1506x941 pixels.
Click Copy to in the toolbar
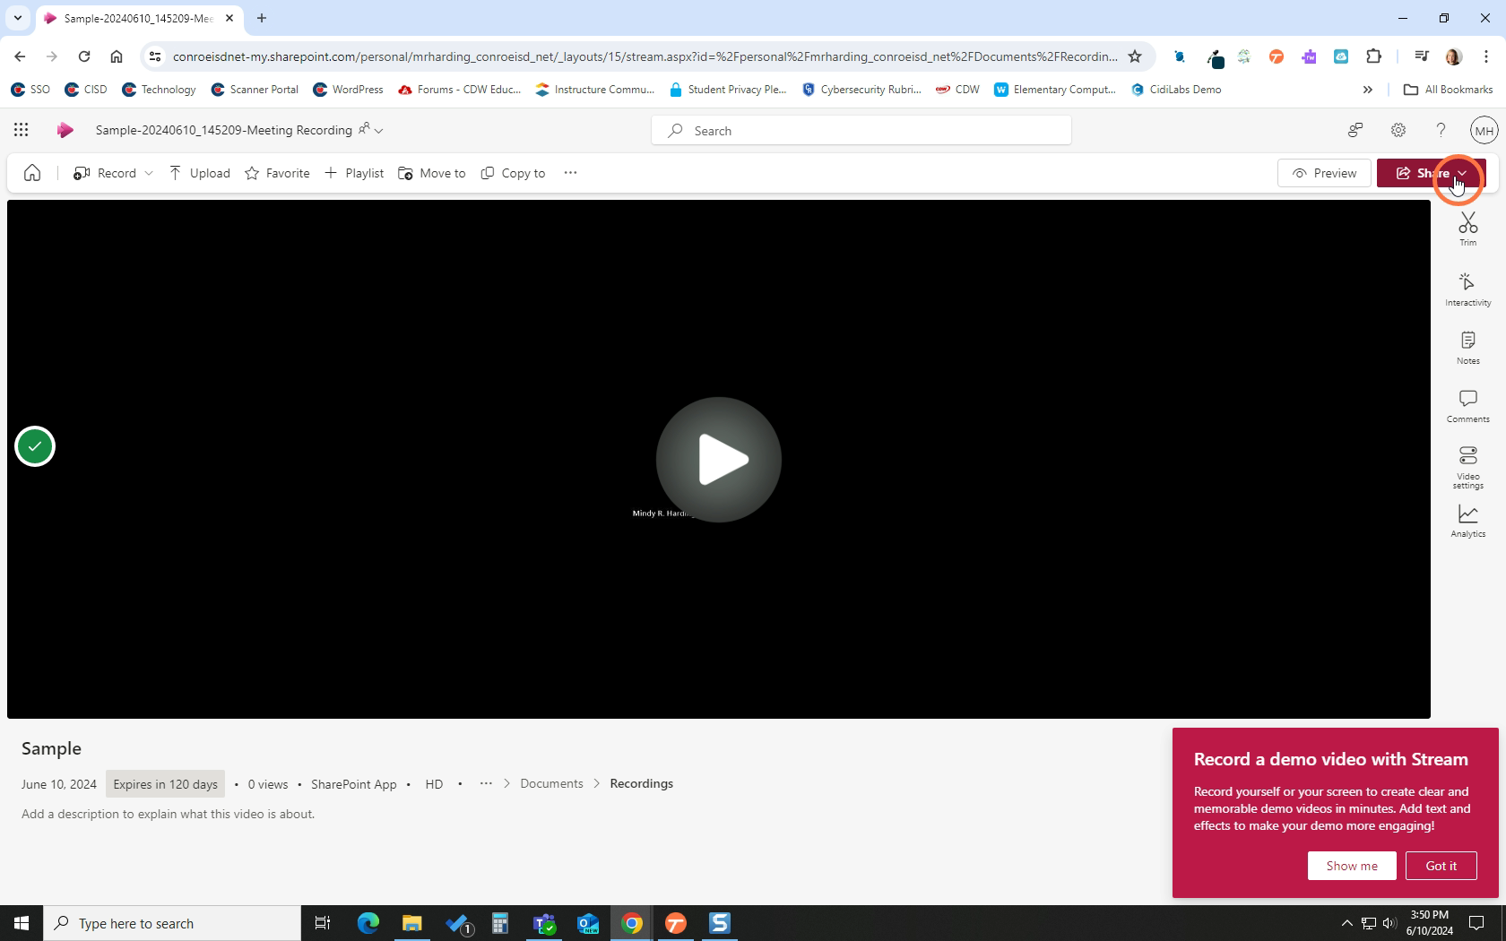(513, 173)
